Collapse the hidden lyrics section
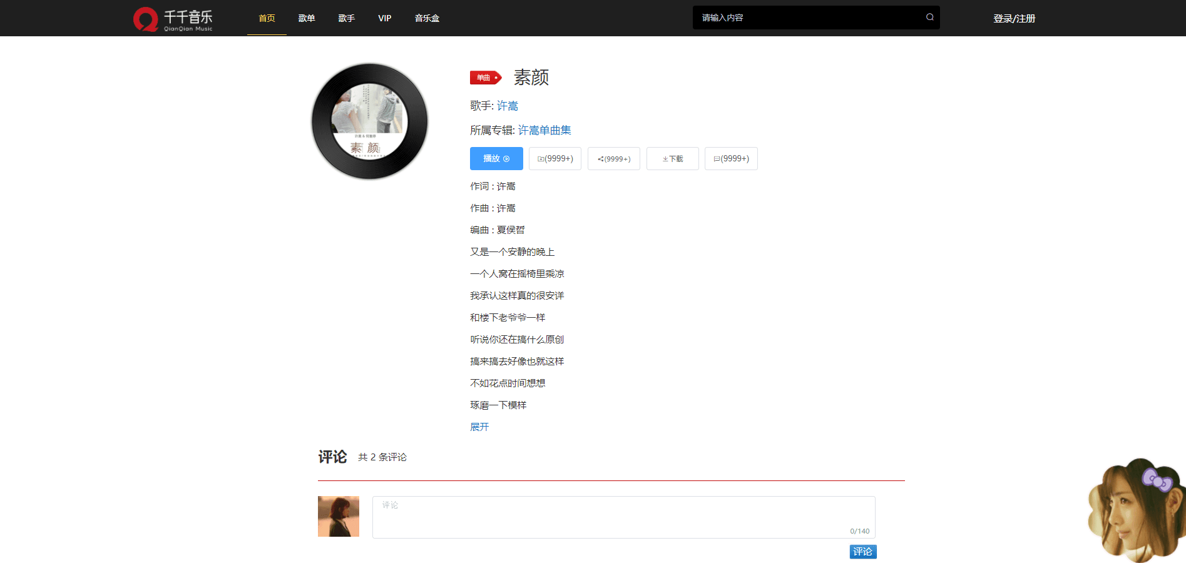The image size is (1186, 563). (x=479, y=427)
